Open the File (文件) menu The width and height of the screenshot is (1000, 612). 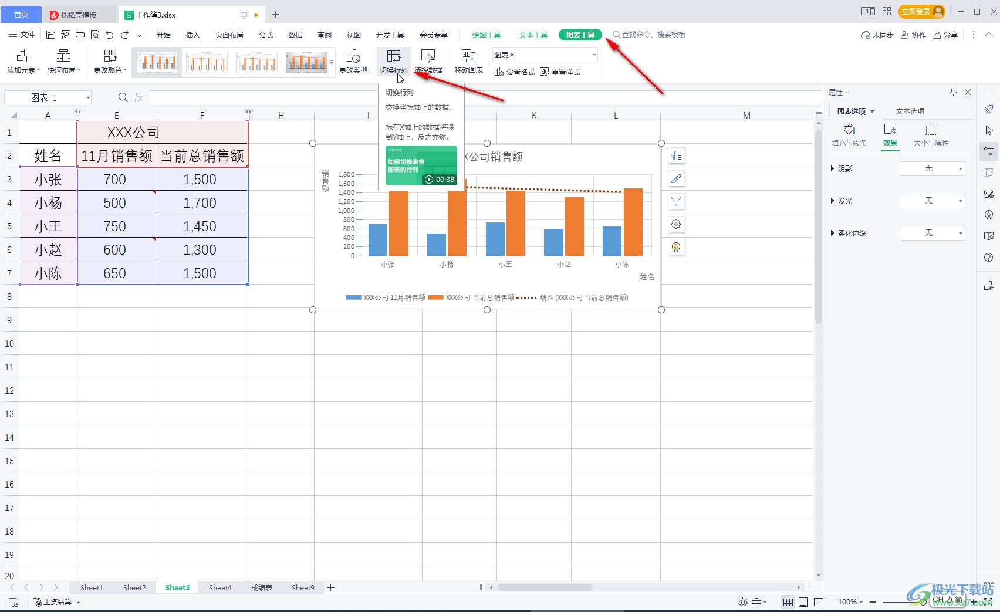[22, 35]
